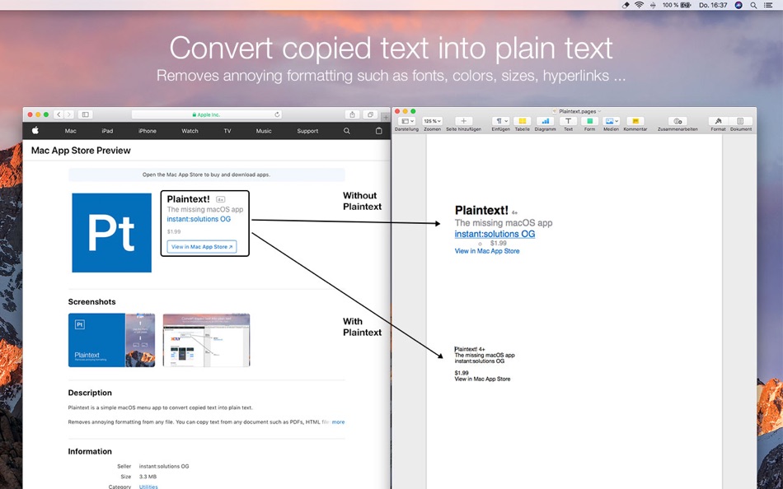This screenshot has height=489, width=783.
Task: Click the 3.3 MB size value
Action: pyautogui.click(x=147, y=477)
